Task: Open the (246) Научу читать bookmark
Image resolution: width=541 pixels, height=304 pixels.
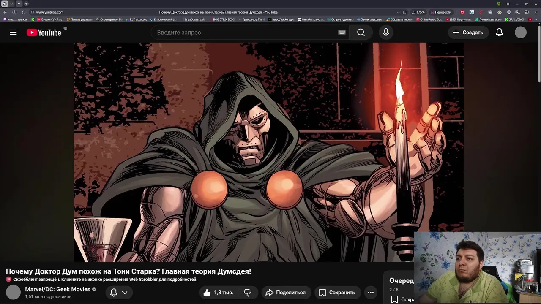Action: tap(459, 19)
